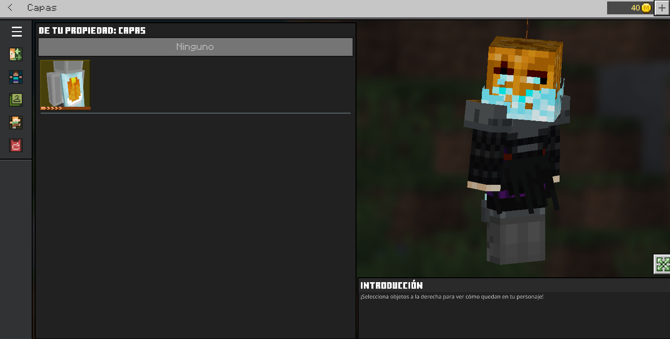Click the plus button to buy Minecoins

tap(662, 8)
